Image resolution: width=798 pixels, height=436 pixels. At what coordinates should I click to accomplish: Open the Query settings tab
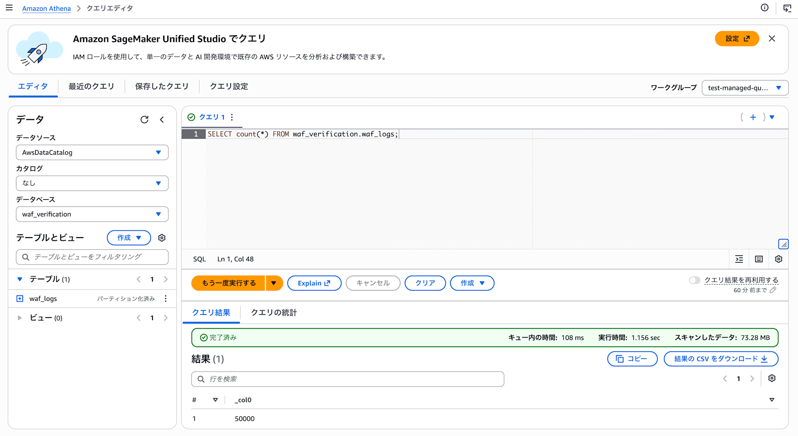coord(229,86)
